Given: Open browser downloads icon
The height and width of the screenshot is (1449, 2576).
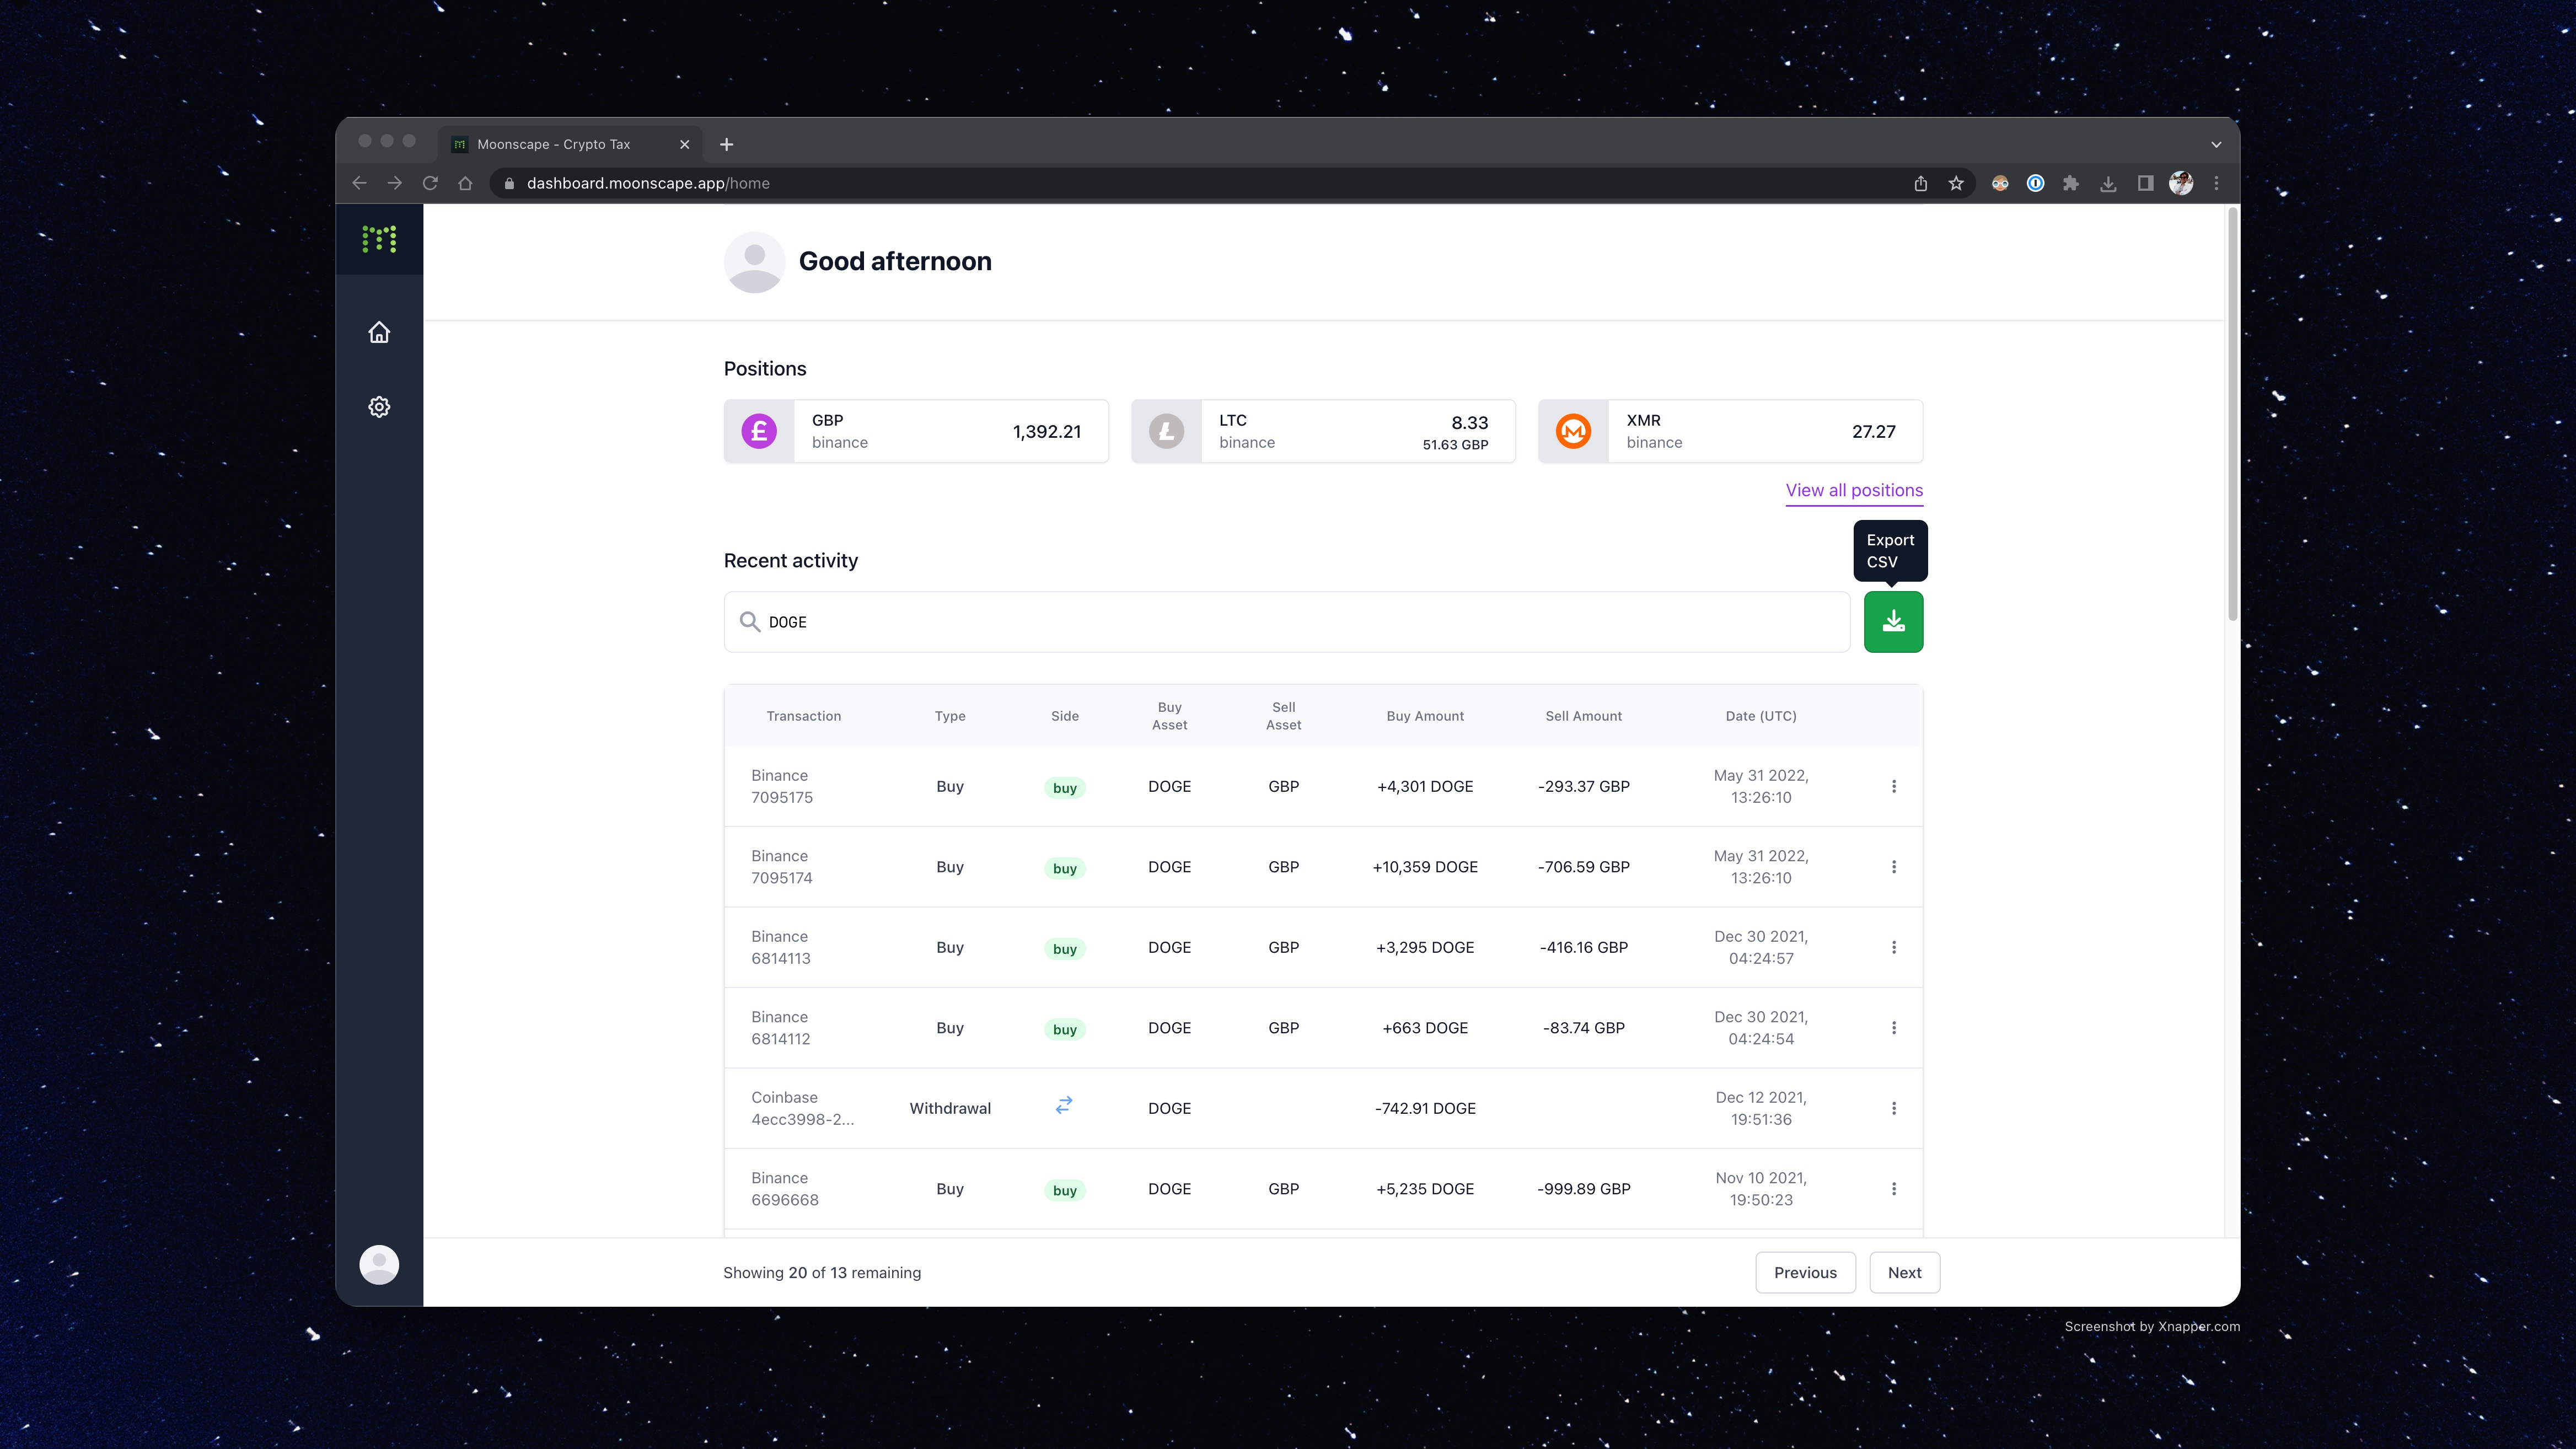Looking at the screenshot, I should 2108,183.
